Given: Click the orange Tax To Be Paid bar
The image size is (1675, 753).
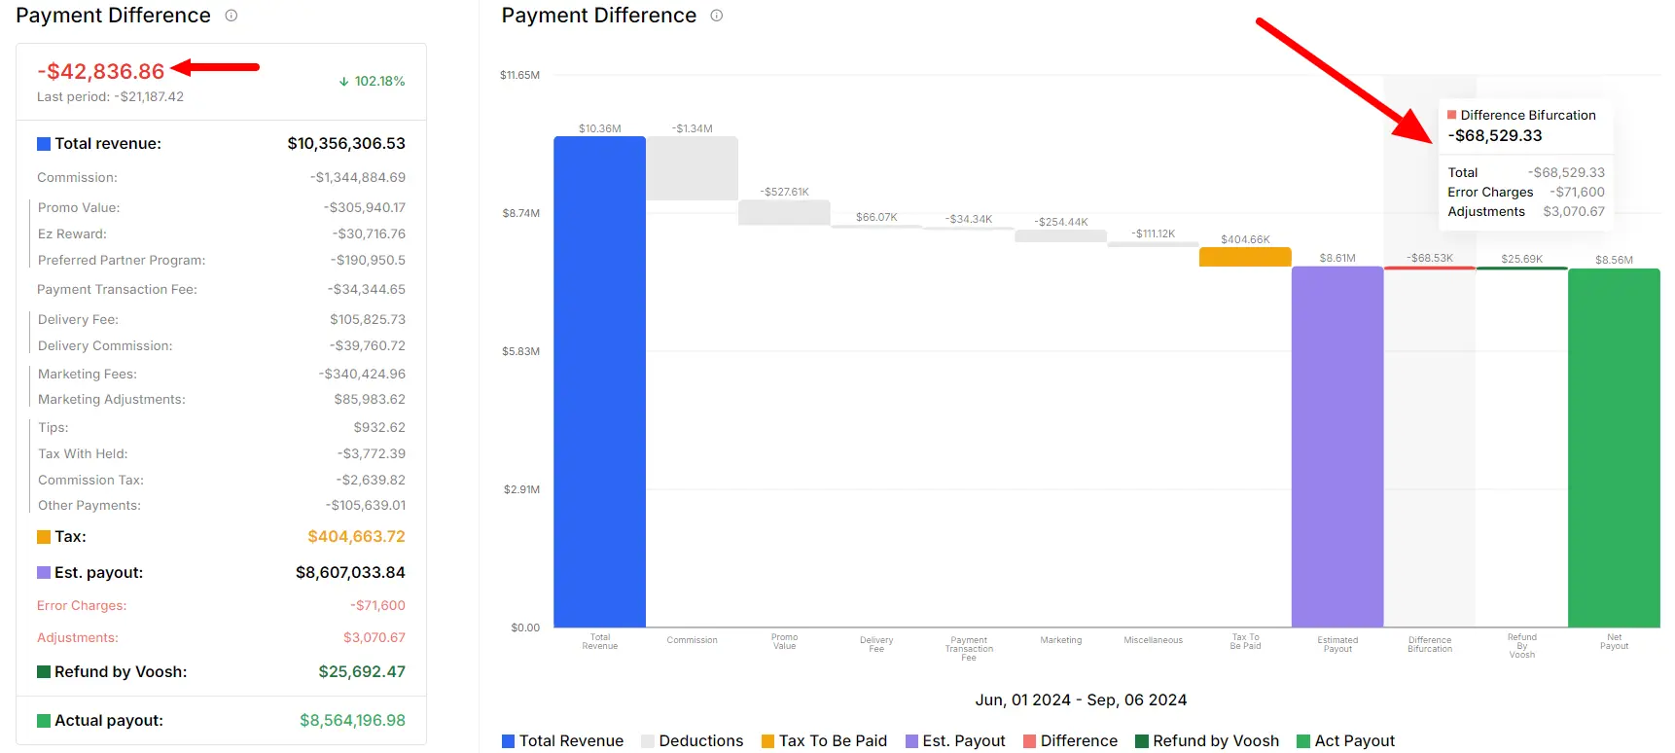Looking at the screenshot, I should coord(1245,257).
